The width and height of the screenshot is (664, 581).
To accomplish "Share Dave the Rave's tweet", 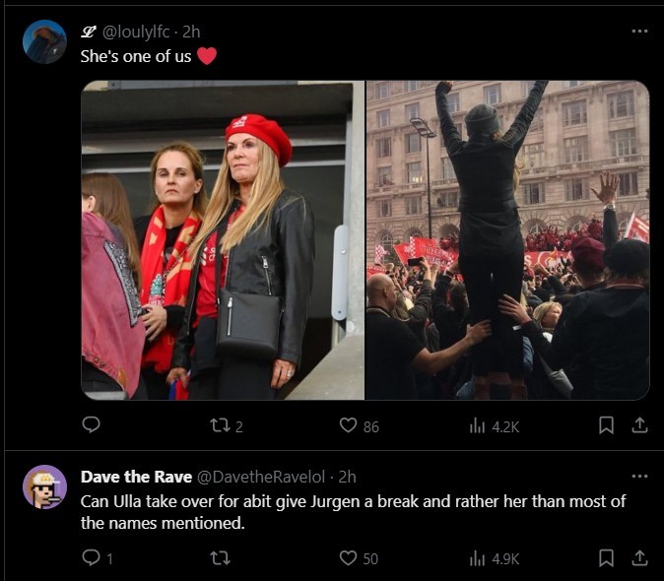I will [x=638, y=558].
